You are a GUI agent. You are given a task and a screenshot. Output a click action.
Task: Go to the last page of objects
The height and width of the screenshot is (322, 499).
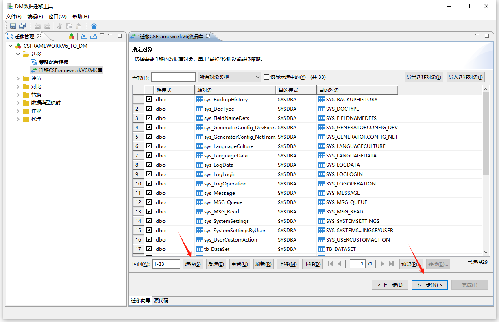(392, 264)
